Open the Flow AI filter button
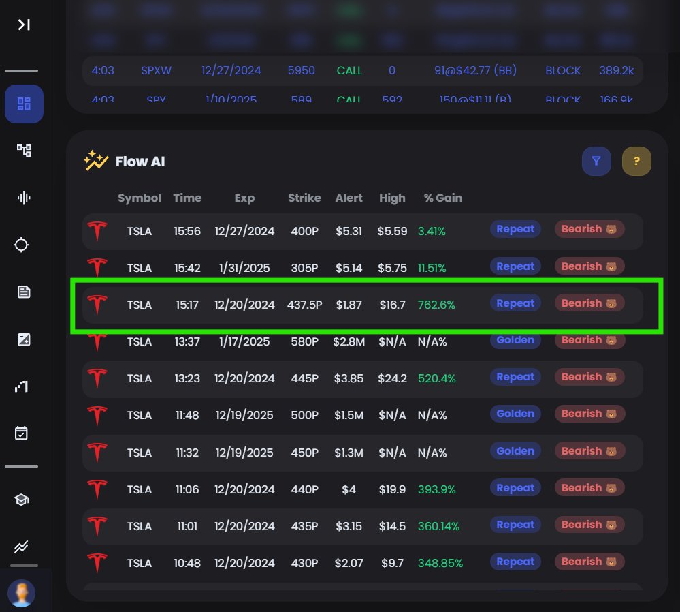The width and height of the screenshot is (680, 612). tap(596, 161)
